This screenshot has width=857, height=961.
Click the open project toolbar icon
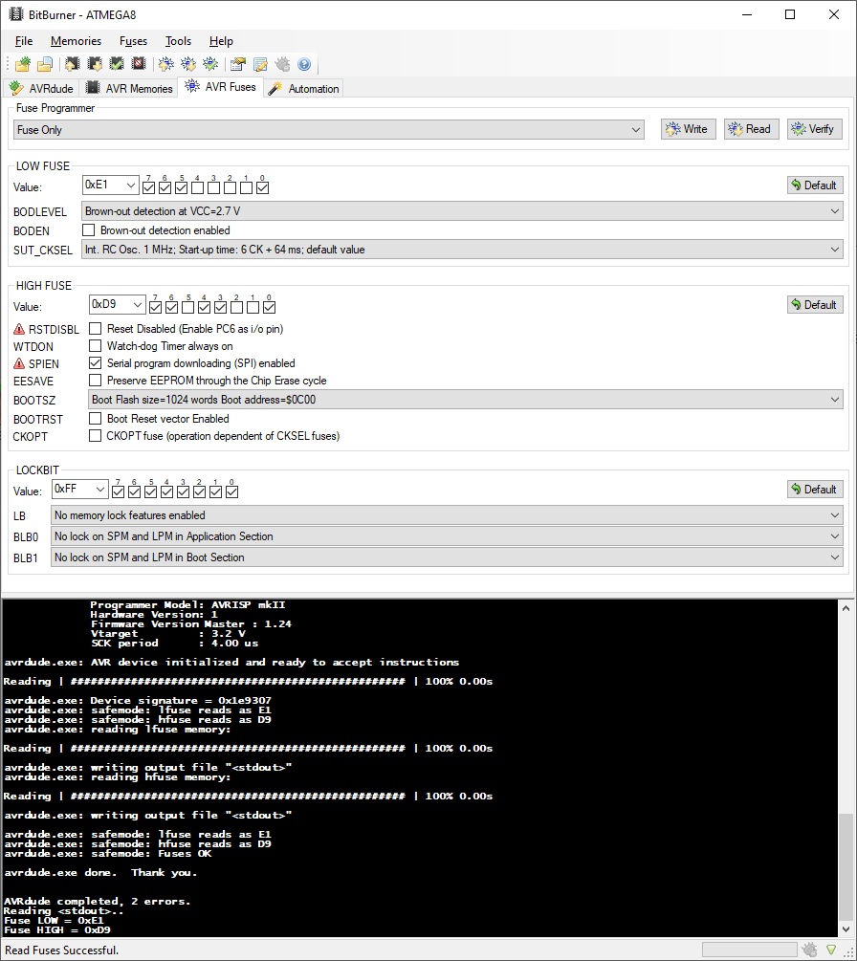point(23,64)
